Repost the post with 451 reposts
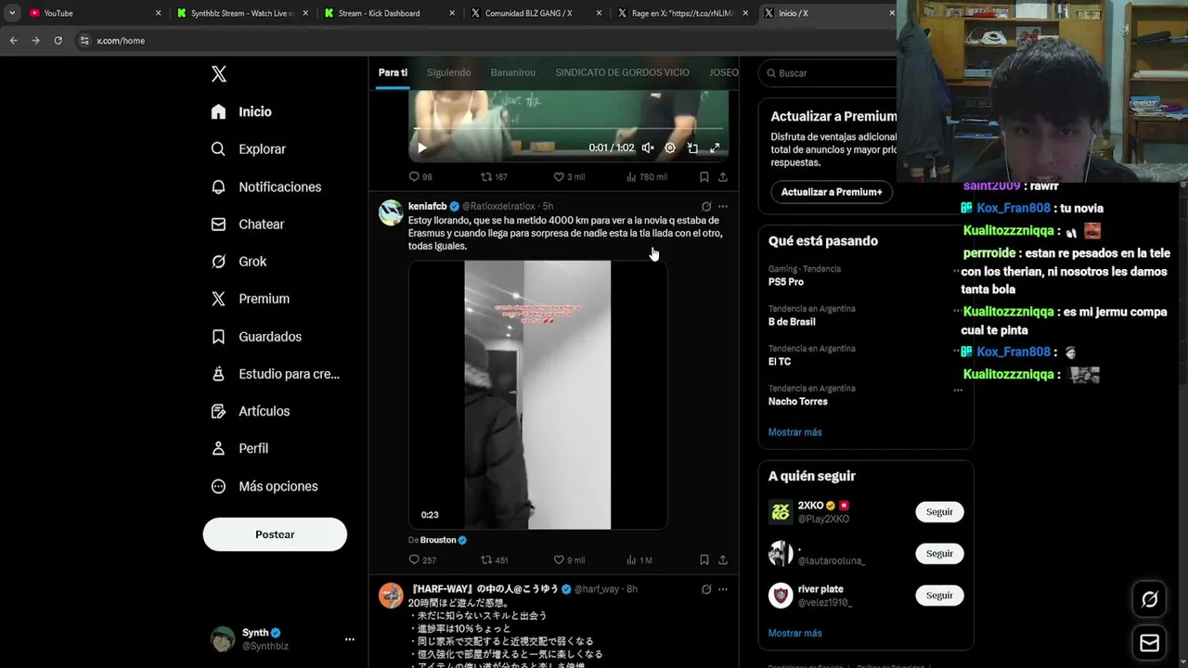Image resolution: width=1188 pixels, height=668 pixels. [493, 559]
